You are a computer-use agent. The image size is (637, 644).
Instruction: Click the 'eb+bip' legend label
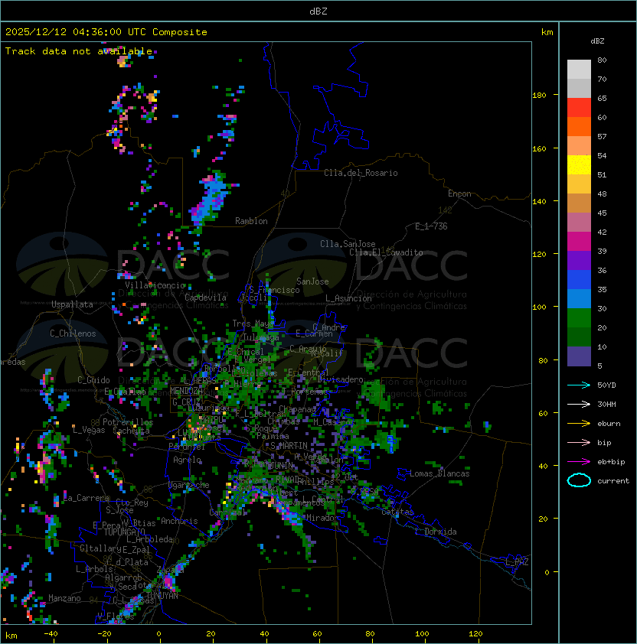pyautogui.click(x=611, y=462)
